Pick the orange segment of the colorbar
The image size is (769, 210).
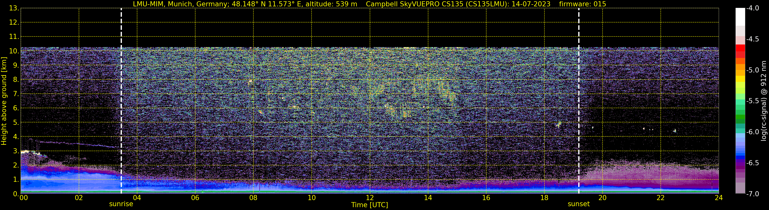[740, 67]
